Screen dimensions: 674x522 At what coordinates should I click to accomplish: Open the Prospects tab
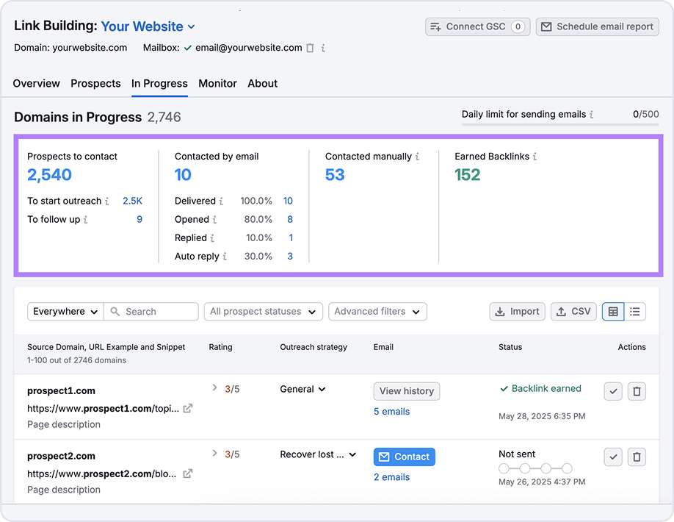[x=95, y=84]
